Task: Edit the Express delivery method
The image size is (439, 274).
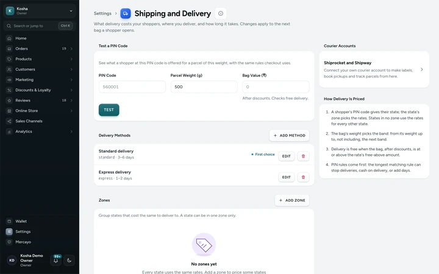Action: point(287,177)
